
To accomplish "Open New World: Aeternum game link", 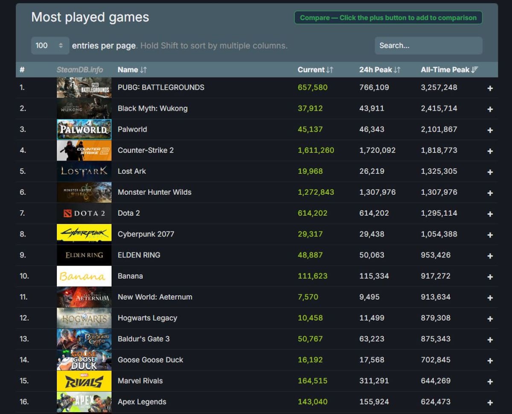I will pyautogui.click(x=155, y=297).
